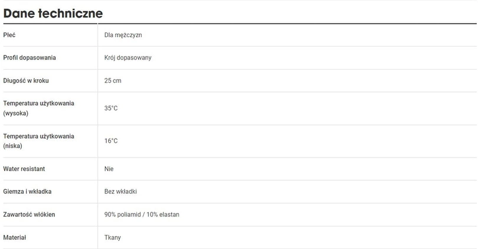Click the "Dane techniczne" heading
478x249 pixels.
pyautogui.click(x=53, y=13)
